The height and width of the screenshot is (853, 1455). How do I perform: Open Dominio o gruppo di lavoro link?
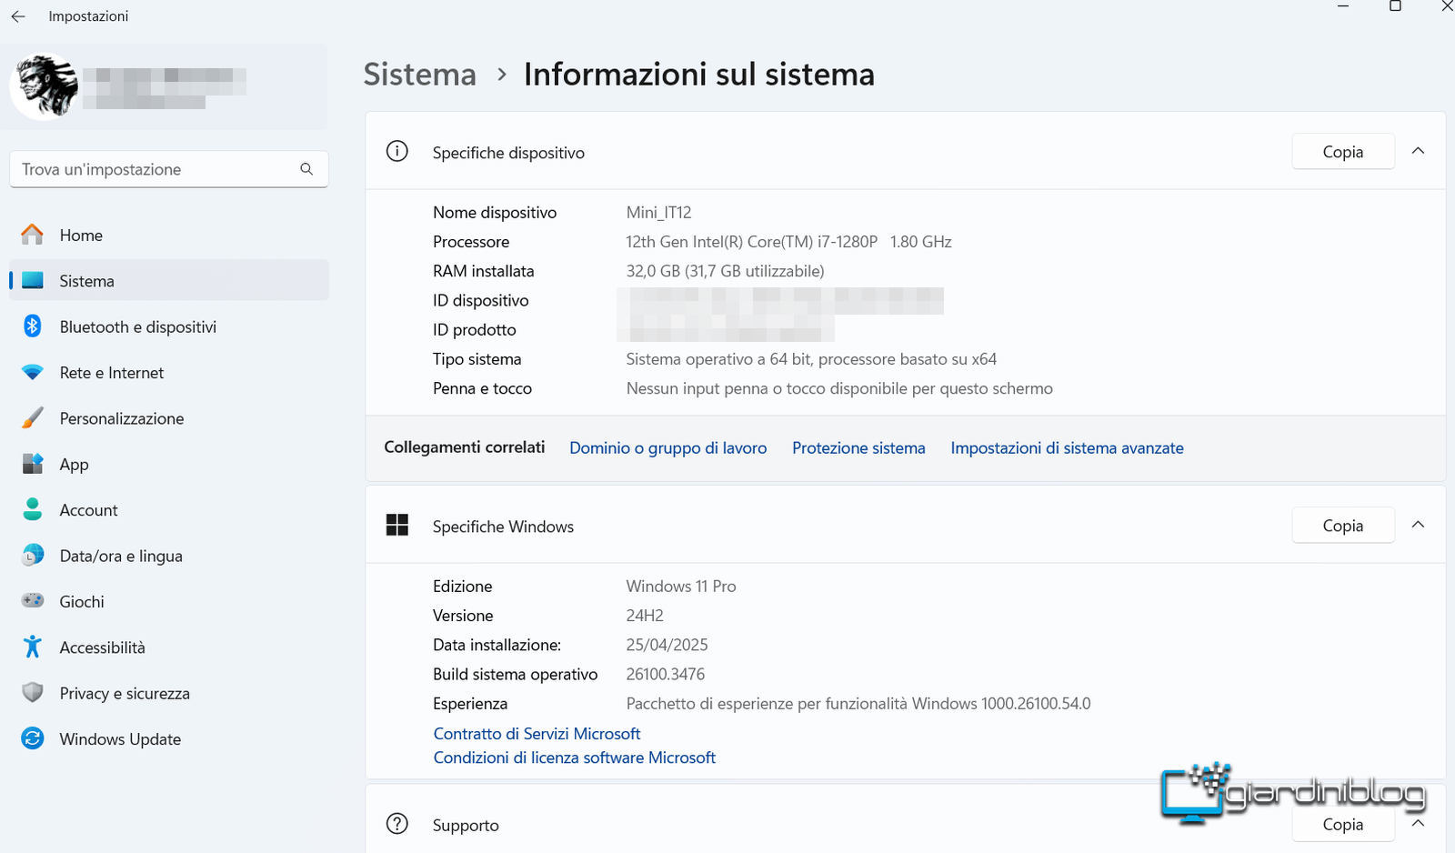[667, 447]
